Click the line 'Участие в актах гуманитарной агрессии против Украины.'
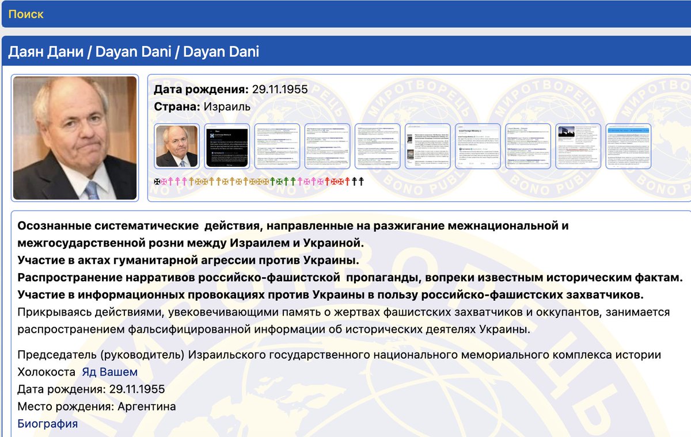The image size is (691, 437). (x=188, y=260)
